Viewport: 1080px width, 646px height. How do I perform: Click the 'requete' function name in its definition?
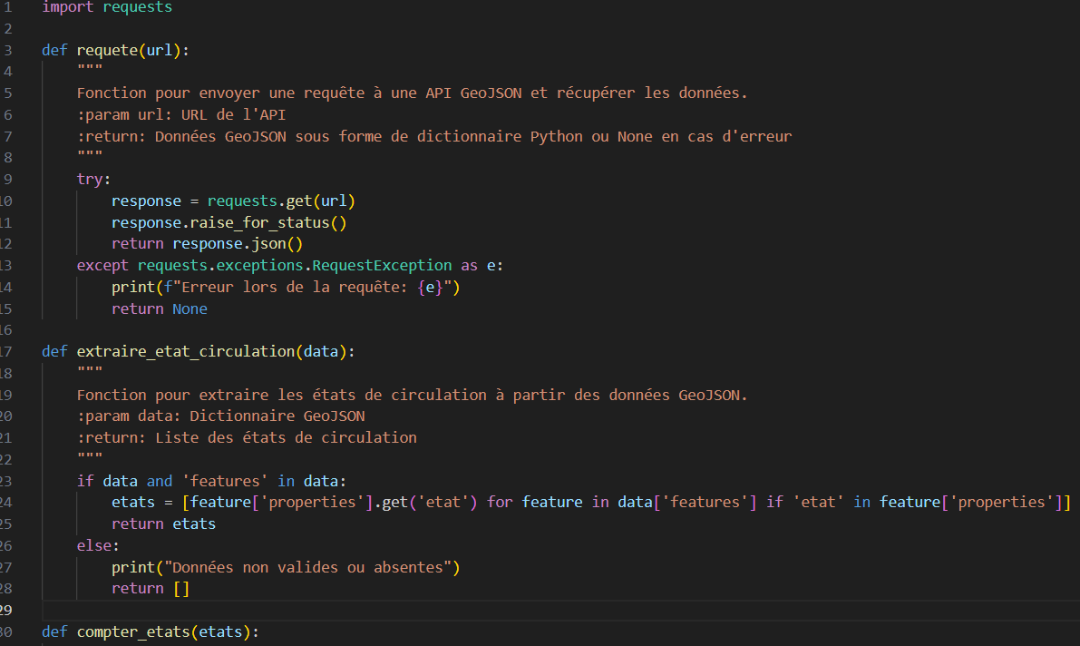pyautogui.click(x=106, y=50)
